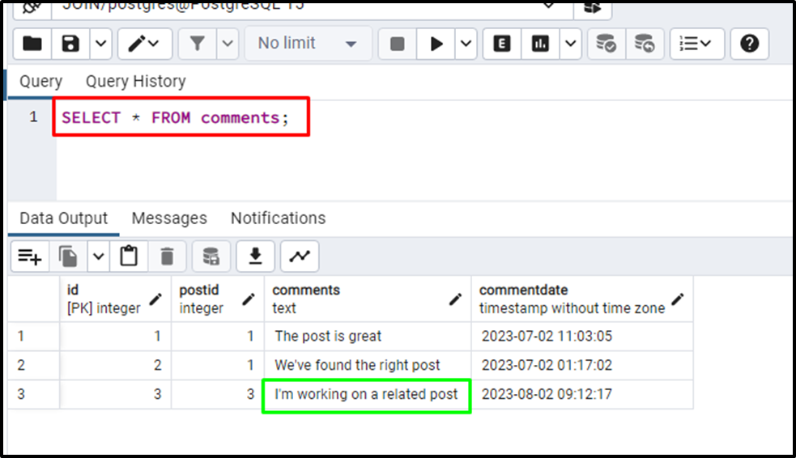
Task: Open file with the folder icon
Action: 32,44
